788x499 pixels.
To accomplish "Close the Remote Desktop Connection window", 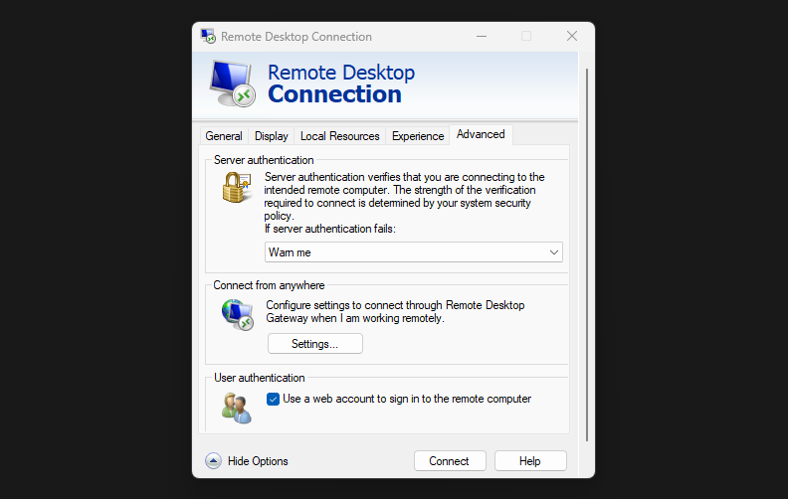I will pyautogui.click(x=572, y=36).
